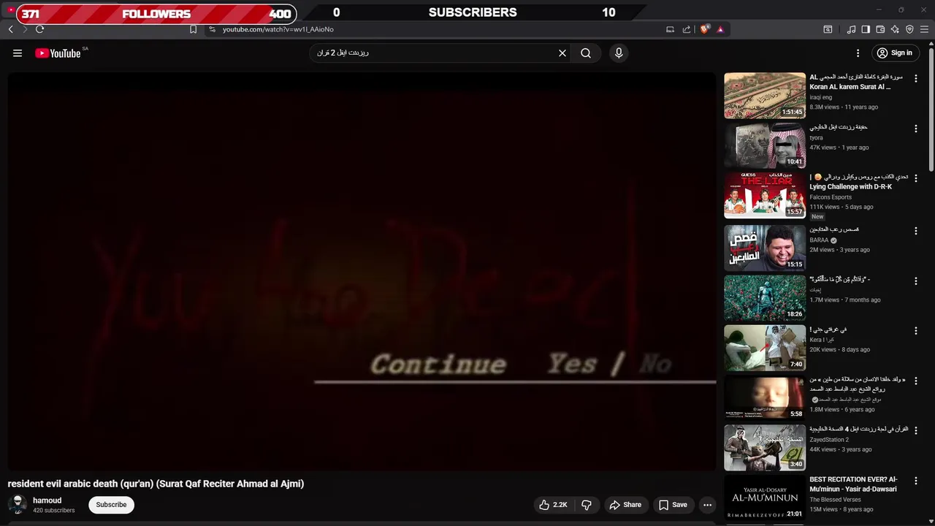The width and height of the screenshot is (935, 526).
Task: Bookmark this page using the bookmark icon
Action: (x=193, y=29)
